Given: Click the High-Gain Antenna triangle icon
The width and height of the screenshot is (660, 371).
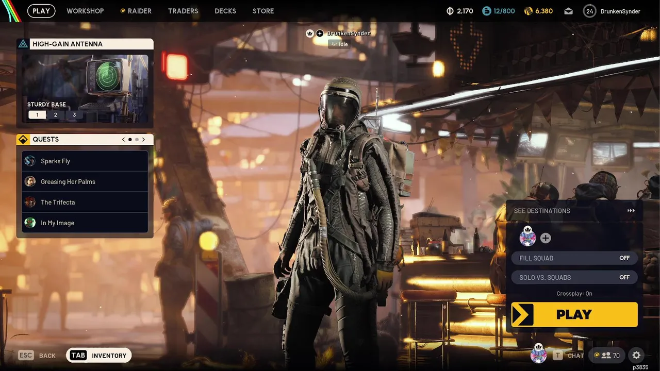Looking at the screenshot, I should 23,44.
